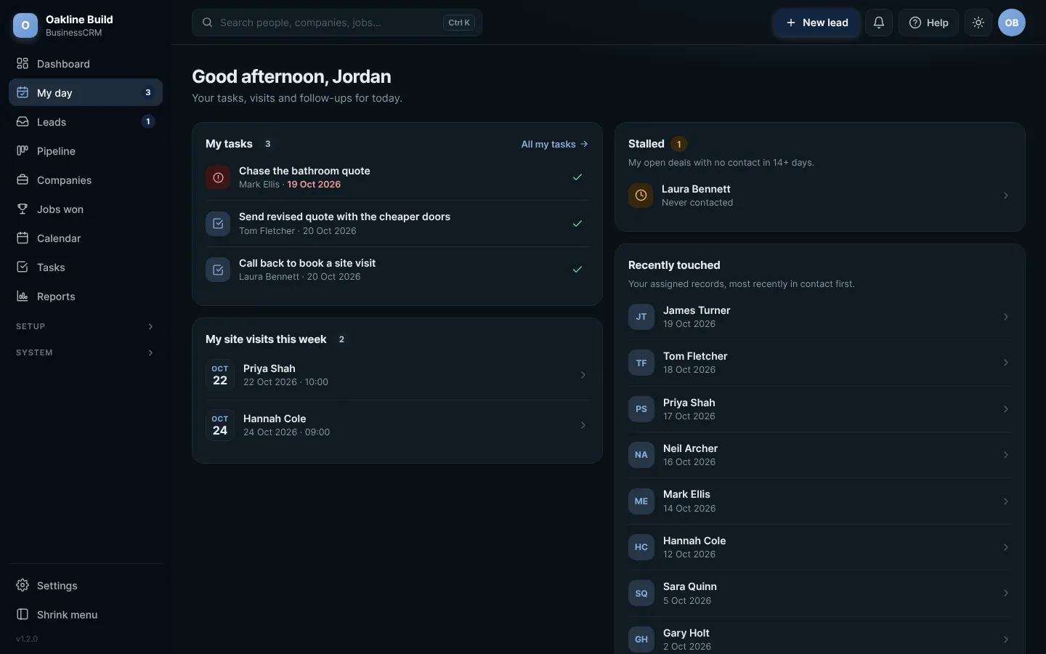The width and height of the screenshot is (1046, 654).
Task: Open Laura Bennett stalled deal chevron
Action: [1006, 195]
